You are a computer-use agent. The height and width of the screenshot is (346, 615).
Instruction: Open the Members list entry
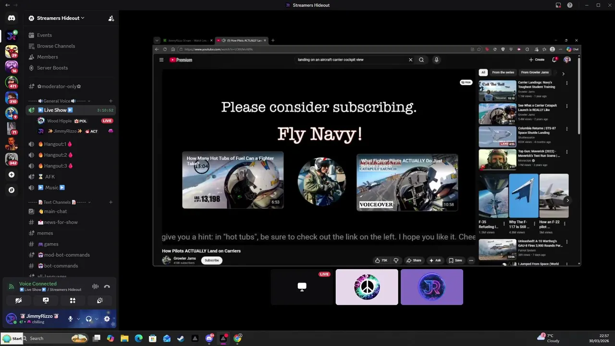tap(47, 57)
